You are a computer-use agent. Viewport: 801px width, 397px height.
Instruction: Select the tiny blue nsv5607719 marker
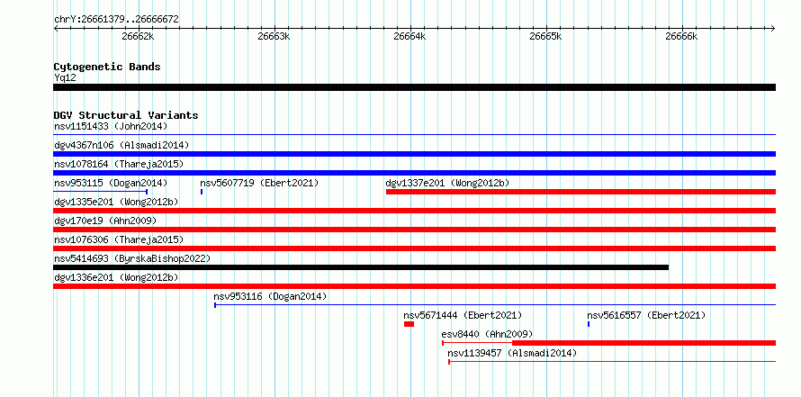click(x=202, y=192)
